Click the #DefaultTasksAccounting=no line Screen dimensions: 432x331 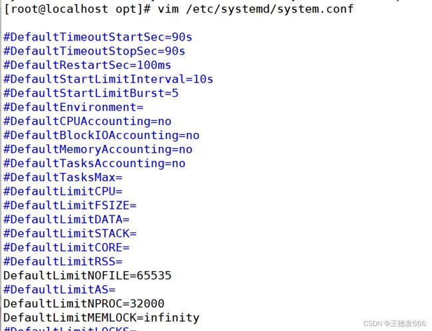[94, 164]
